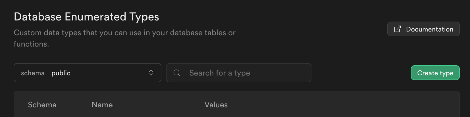The width and height of the screenshot is (470, 117).
Task: Click the Values column header
Action: click(216, 105)
